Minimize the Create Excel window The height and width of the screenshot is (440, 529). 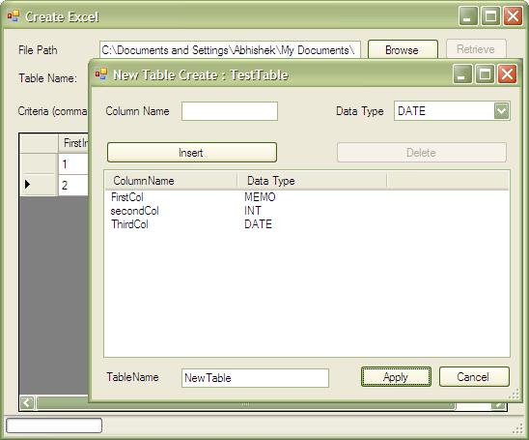[468, 15]
